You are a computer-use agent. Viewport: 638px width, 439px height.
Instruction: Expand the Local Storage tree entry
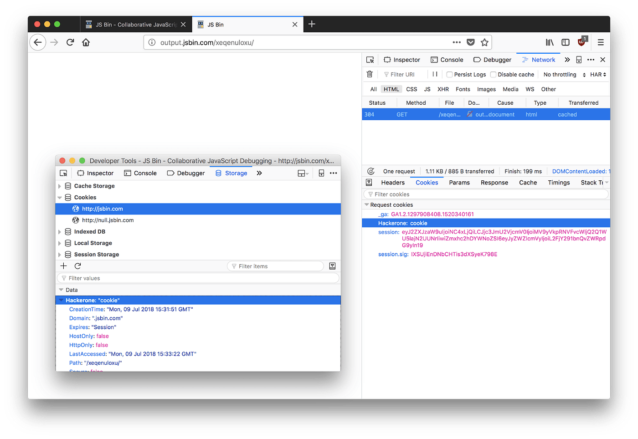point(60,243)
